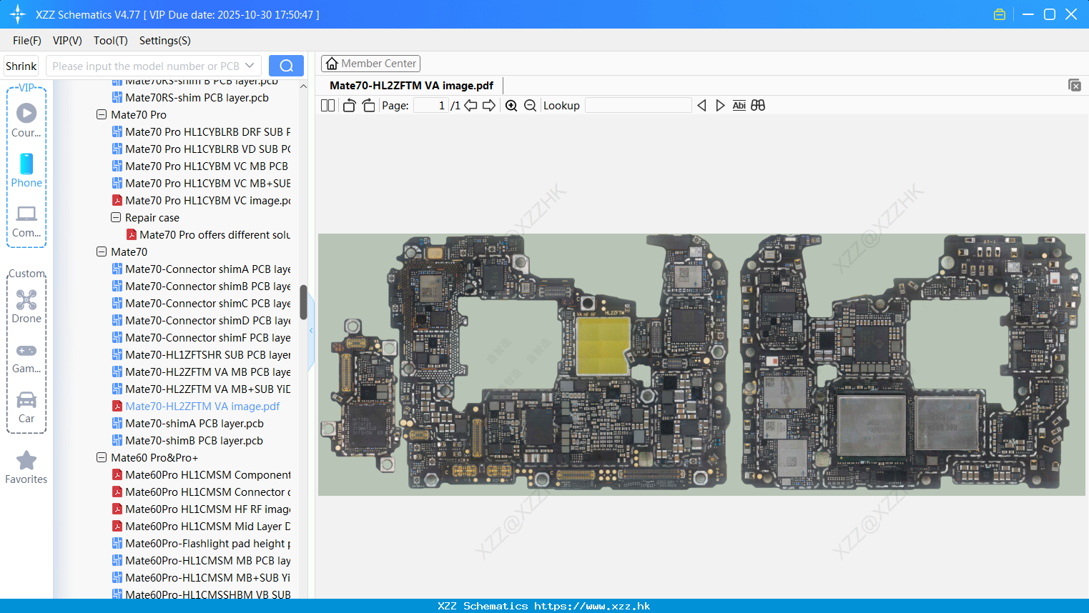Find next lookup match
This screenshot has height=613, width=1089.
(x=720, y=106)
